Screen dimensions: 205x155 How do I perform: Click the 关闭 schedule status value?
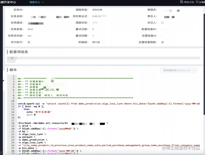click(95, 23)
